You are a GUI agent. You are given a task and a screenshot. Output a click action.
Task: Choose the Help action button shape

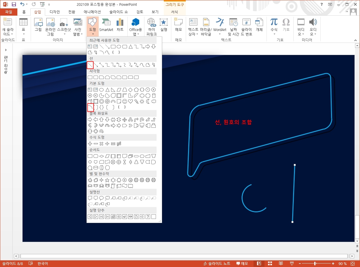[148, 217]
